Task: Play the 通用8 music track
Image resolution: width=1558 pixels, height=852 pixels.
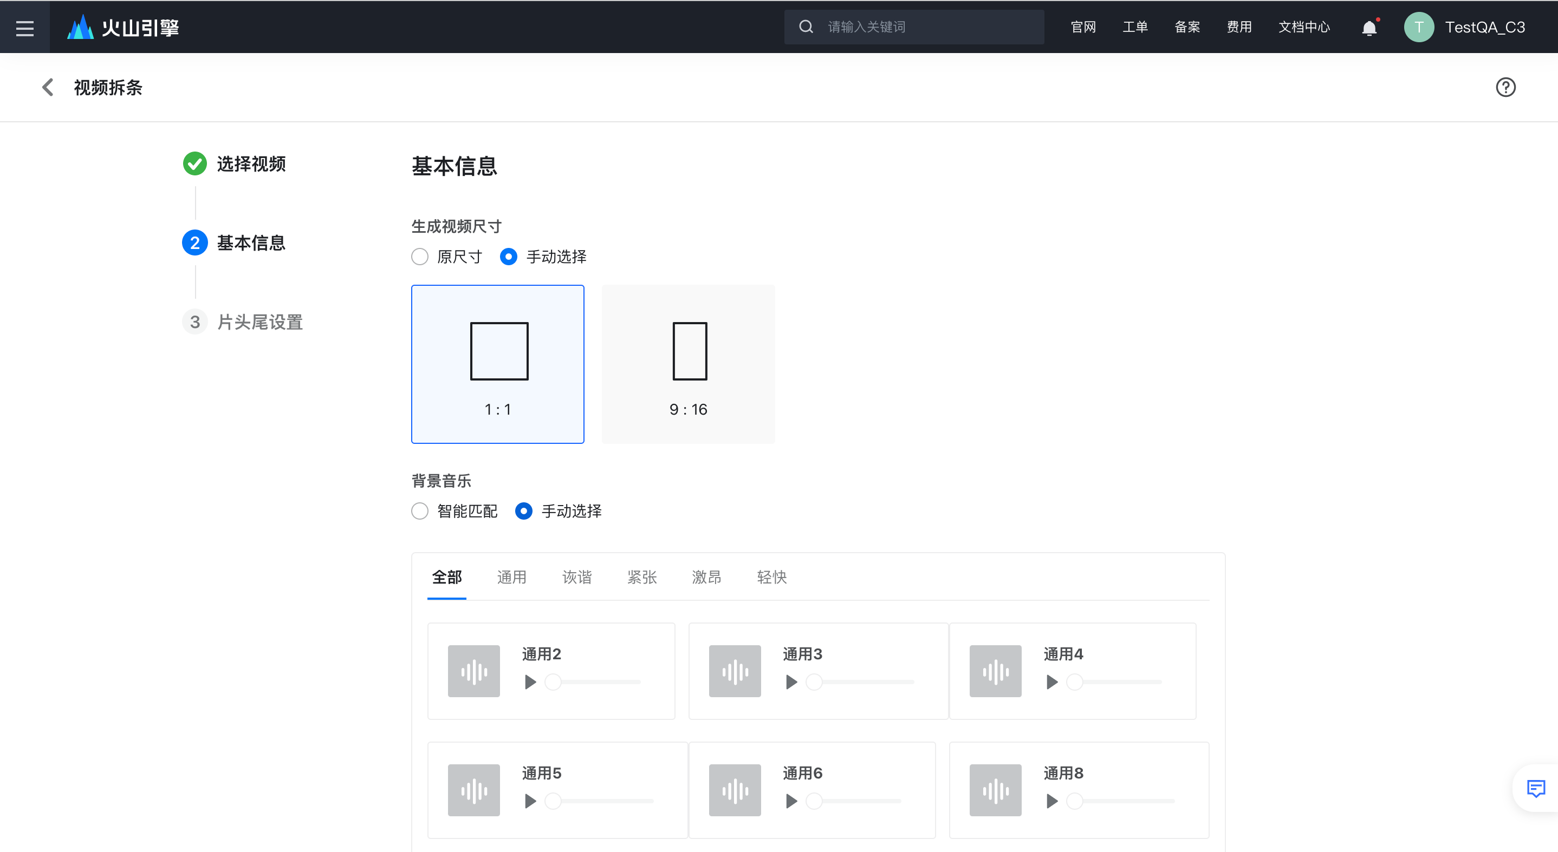Action: [x=1052, y=801]
